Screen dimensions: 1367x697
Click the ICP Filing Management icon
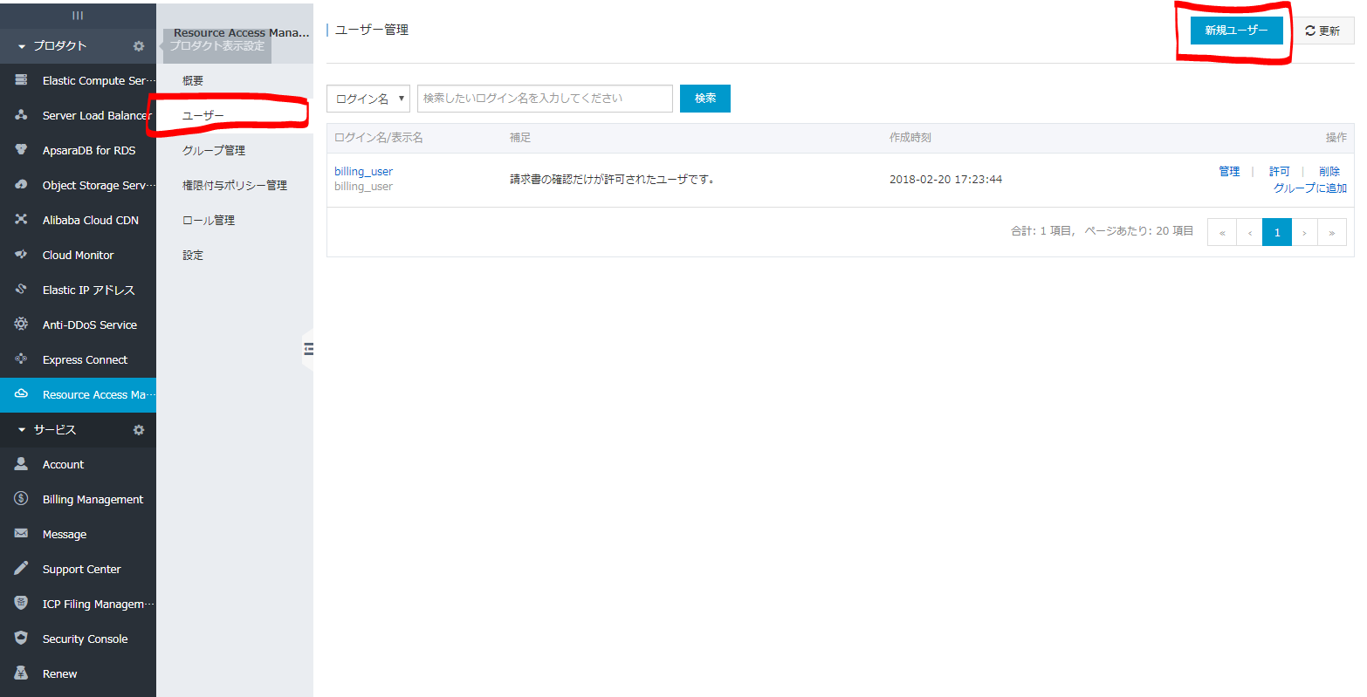(x=21, y=604)
